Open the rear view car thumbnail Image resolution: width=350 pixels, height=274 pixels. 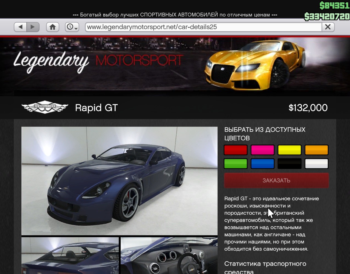70,256
